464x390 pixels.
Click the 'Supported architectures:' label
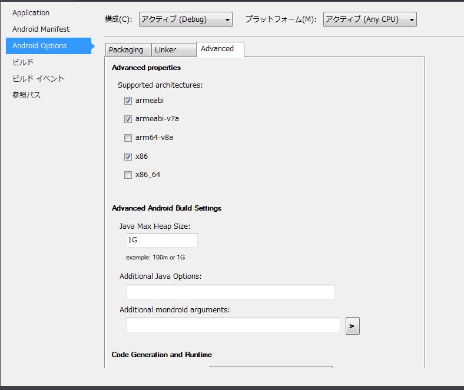pyautogui.click(x=160, y=85)
